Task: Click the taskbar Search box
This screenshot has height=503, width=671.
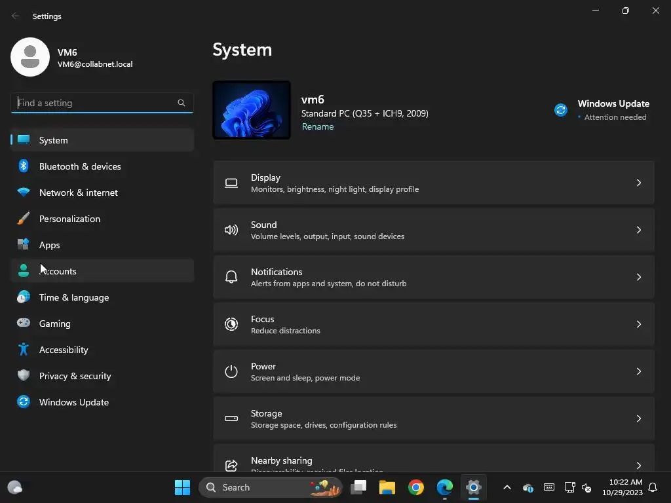Action: (x=271, y=487)
